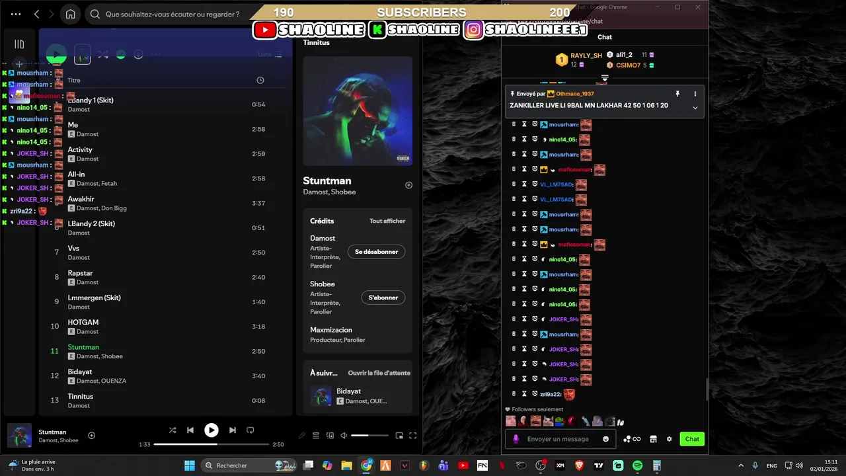Open the mini player icon
The width and height of the screenshot is (846, 476).
[399, 435]
